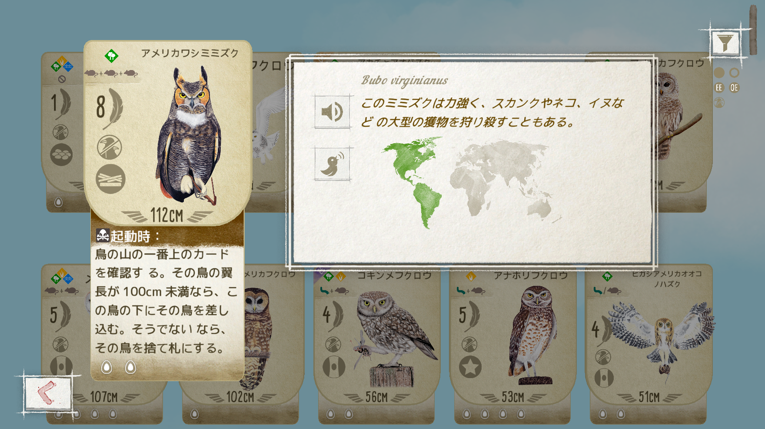Click the predator skull icon beside 起動時

[x=103, y=235]
